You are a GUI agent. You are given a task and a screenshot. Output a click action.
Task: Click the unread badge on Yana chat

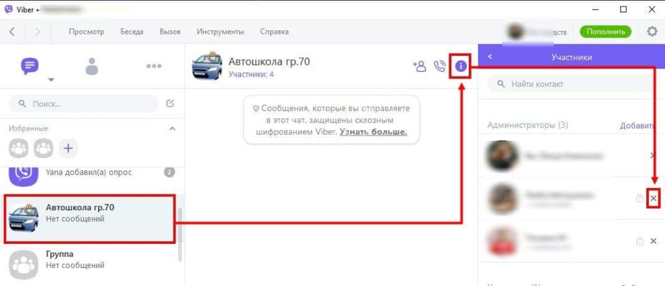[169, 172]
